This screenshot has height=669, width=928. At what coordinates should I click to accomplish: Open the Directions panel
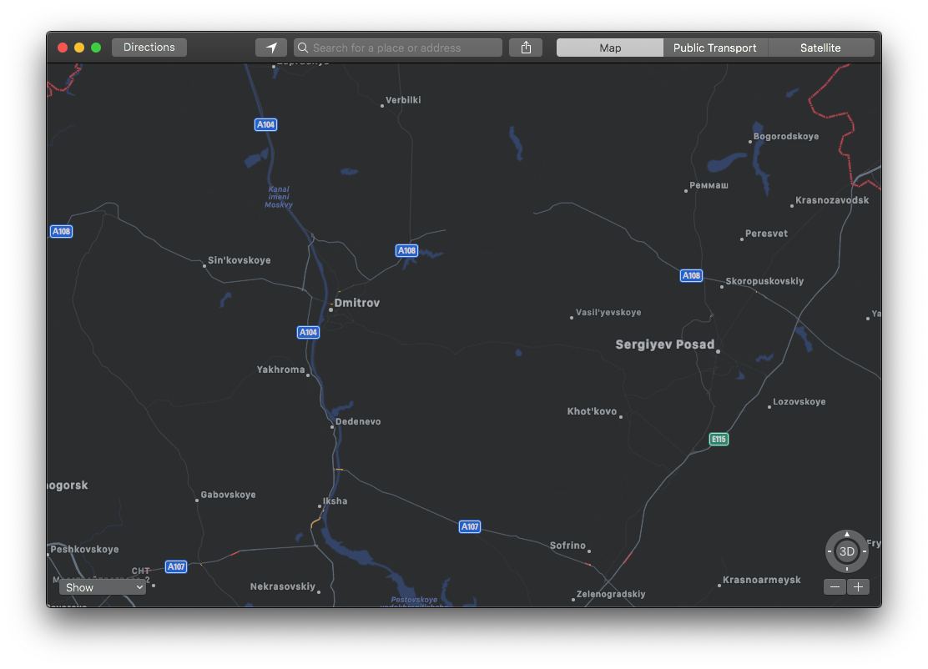coord(149,48)
